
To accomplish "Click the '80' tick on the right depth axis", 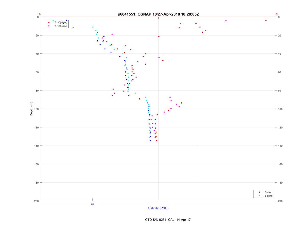I will coord(280,91).
